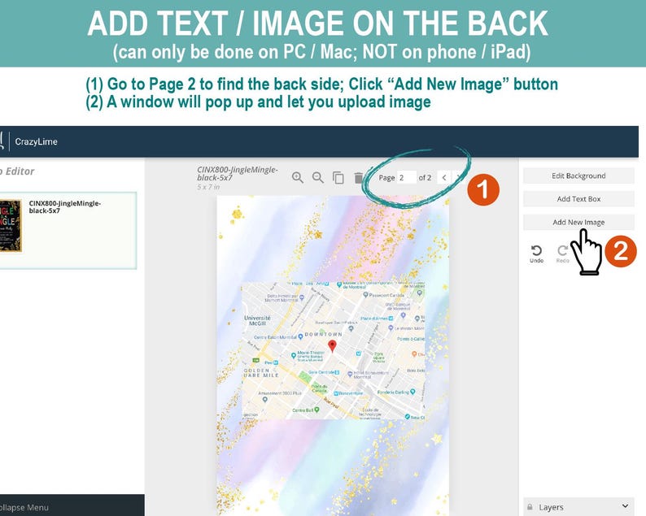646x516 pixels.
Task: Click the '5 x 7 in' size label
Action: pos(208,187)
